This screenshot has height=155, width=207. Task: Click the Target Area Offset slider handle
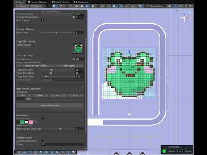coord(46,77)
